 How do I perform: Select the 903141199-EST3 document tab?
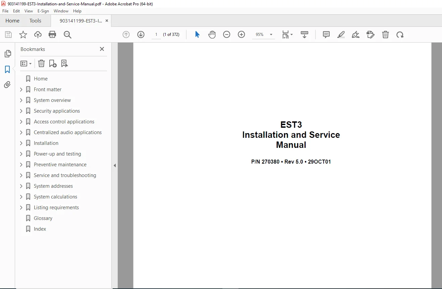pyautogui.click(x=81, y=21)
